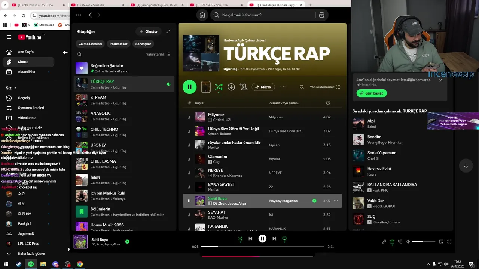Open Yeni eklenenler sort dropdown

325,87
